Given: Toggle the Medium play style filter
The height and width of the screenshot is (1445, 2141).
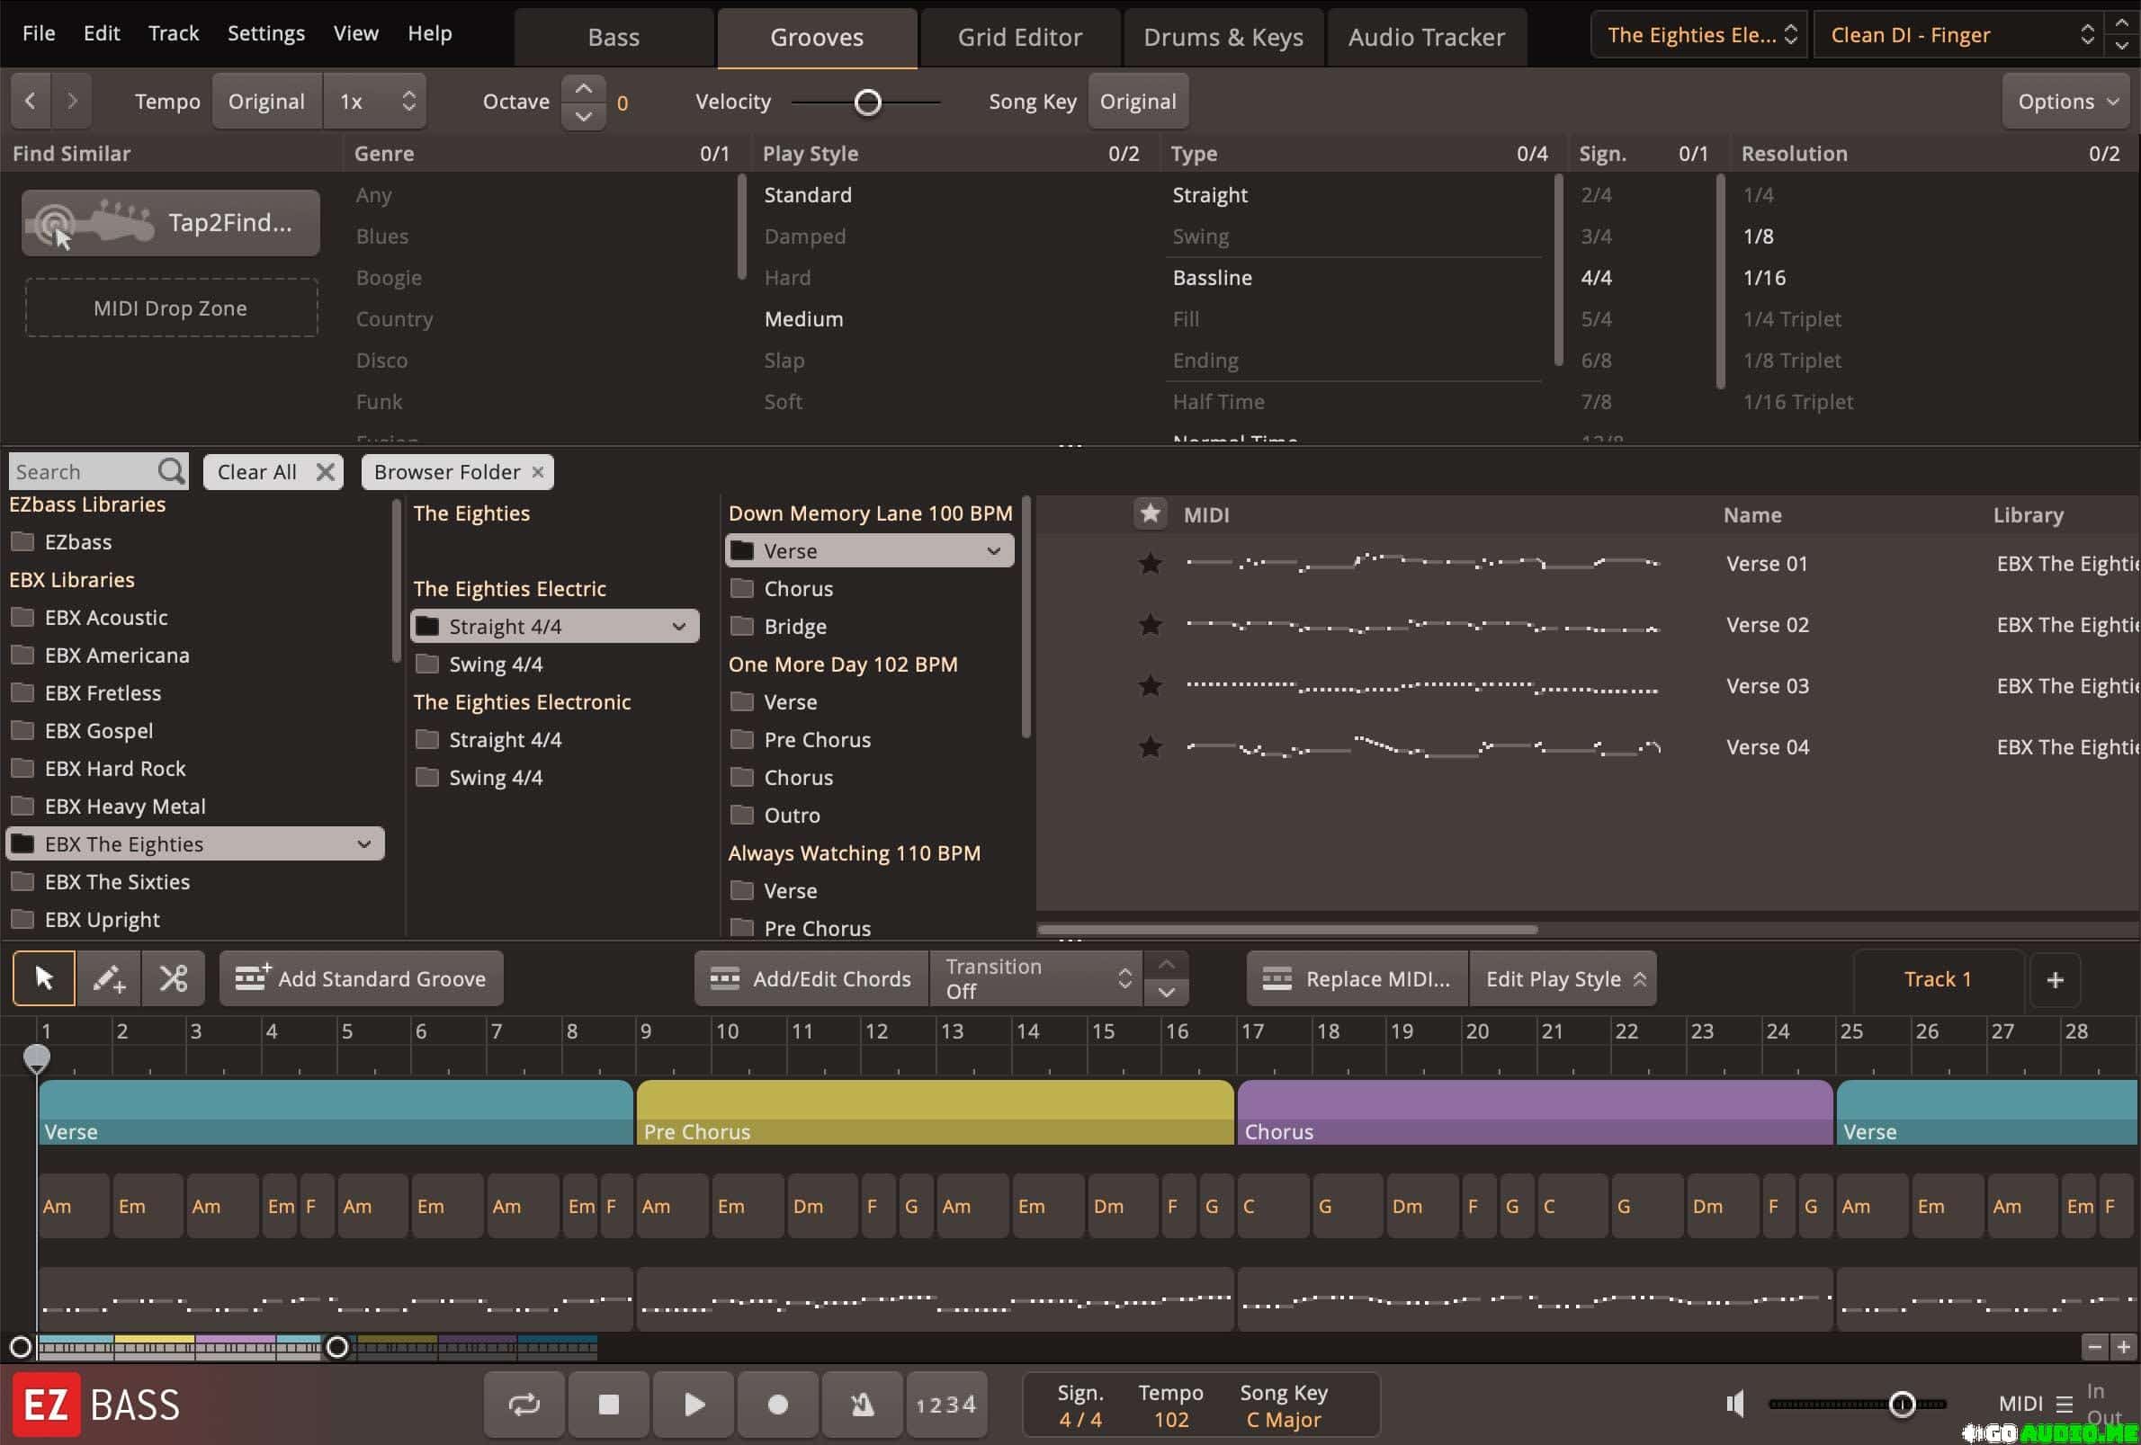Looking at the screenshot, I should tap(803, 318).
